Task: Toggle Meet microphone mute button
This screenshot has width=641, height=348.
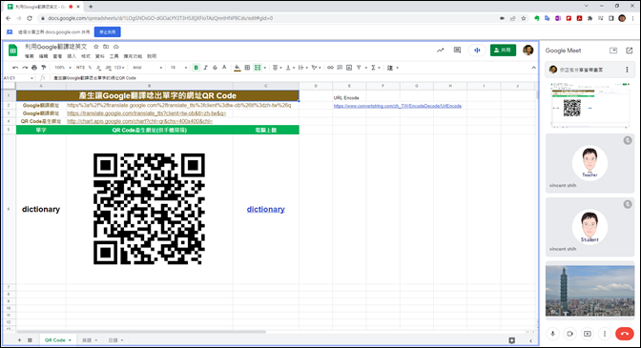Action: (x=552, y=334)
